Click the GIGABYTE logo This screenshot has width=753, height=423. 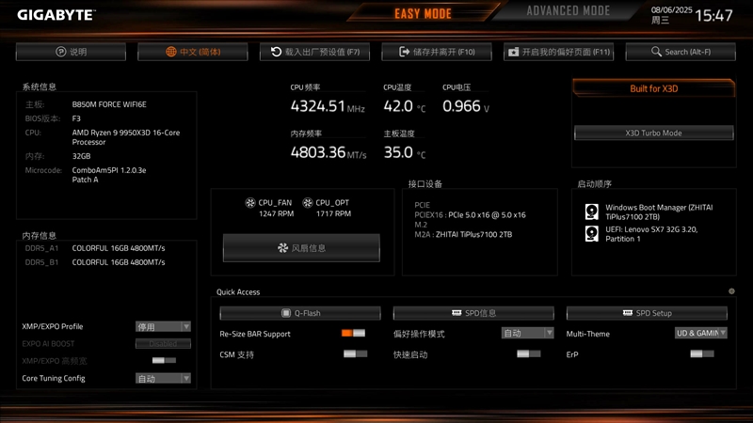pyautogui.click(x=56, y=15)
